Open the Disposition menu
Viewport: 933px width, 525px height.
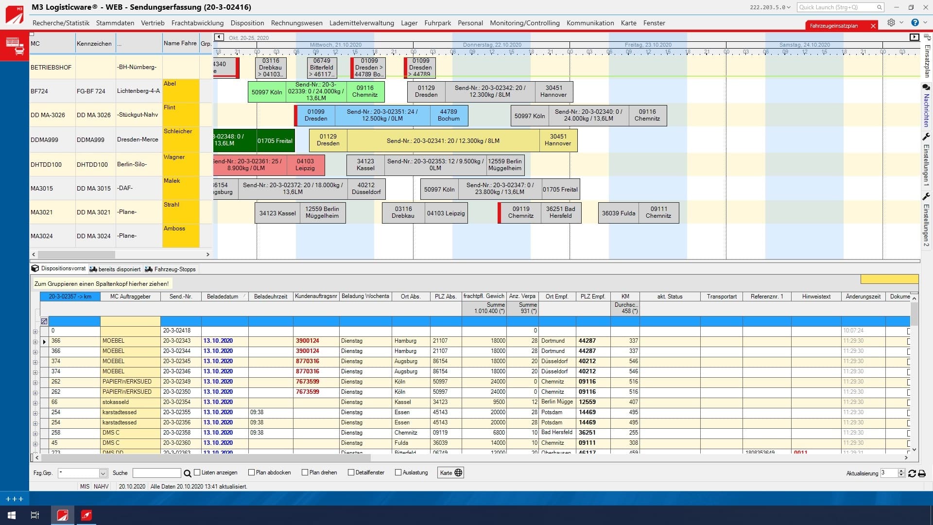click(x=247, y=23)
